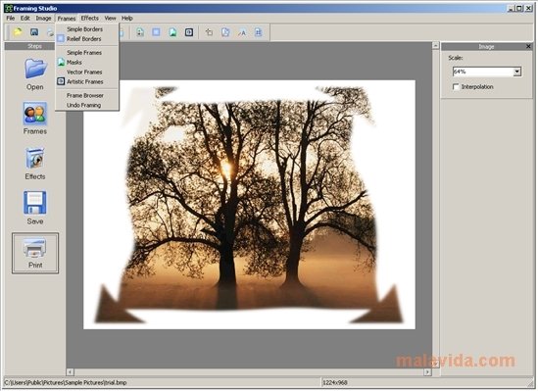Click the Scale 64% input field
The image size is (538, 391).
point(483,72)
